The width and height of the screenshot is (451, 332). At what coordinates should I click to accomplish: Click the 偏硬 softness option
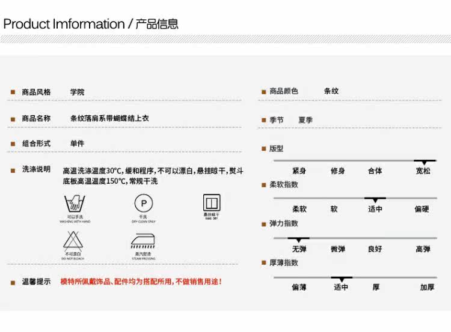click(x=422, y=209)
